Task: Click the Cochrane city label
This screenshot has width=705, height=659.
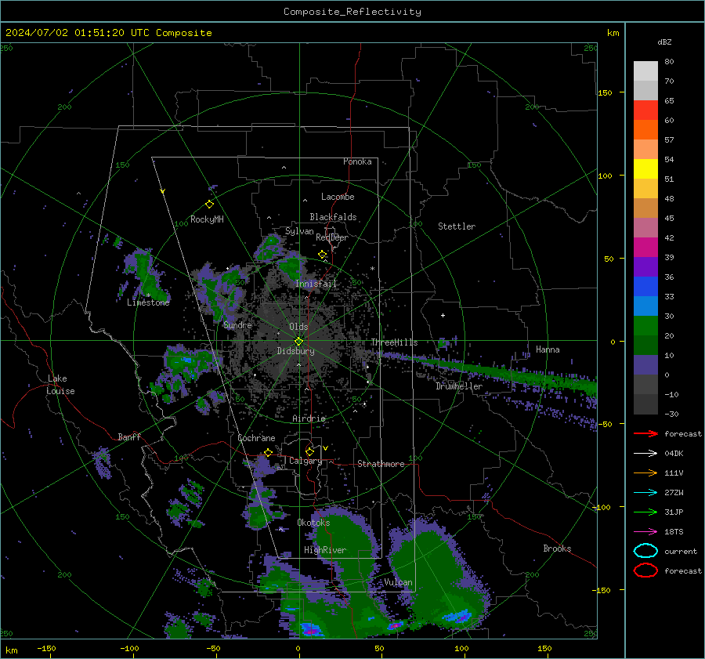Action: click(256, 438)
